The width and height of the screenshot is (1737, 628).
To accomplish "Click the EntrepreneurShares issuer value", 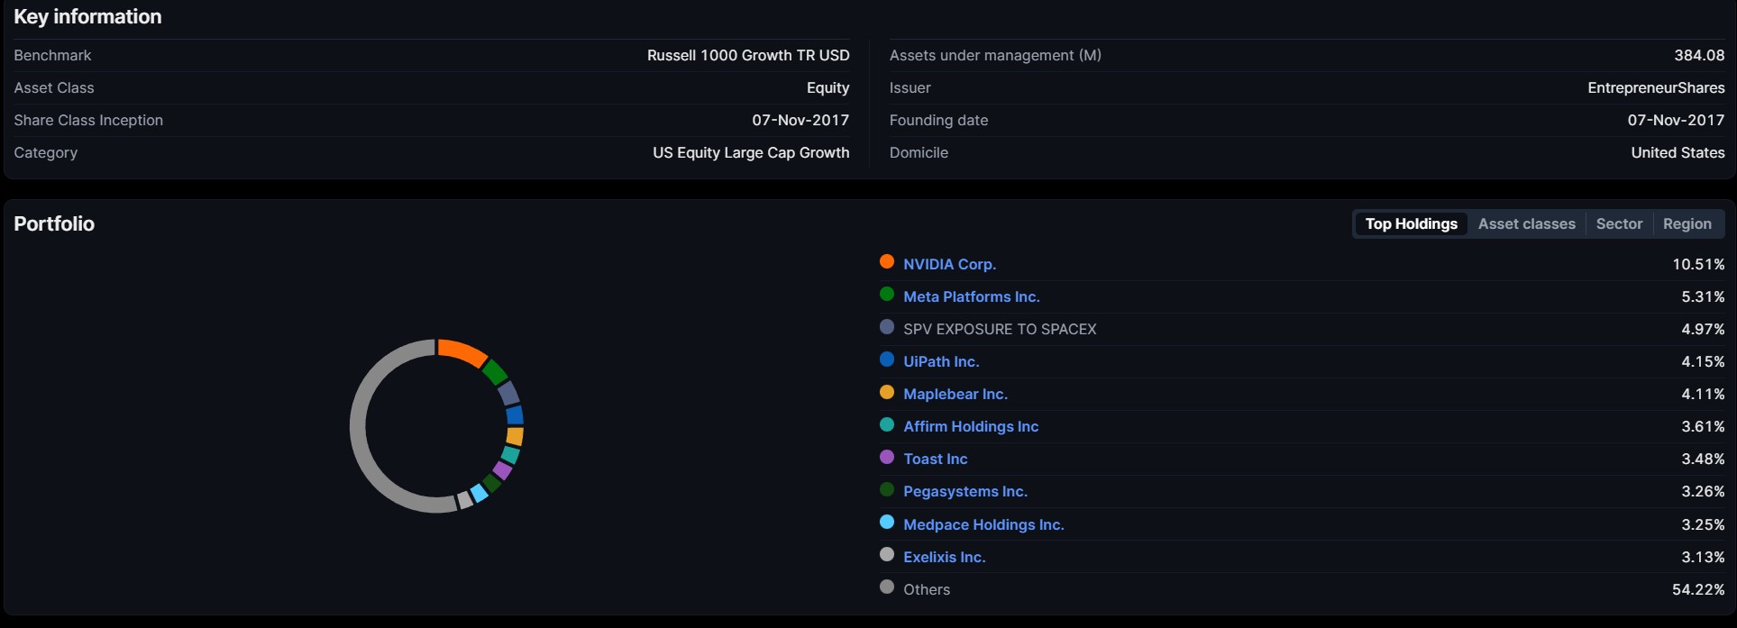I will pyautogui.click(x=1656, y=87).
